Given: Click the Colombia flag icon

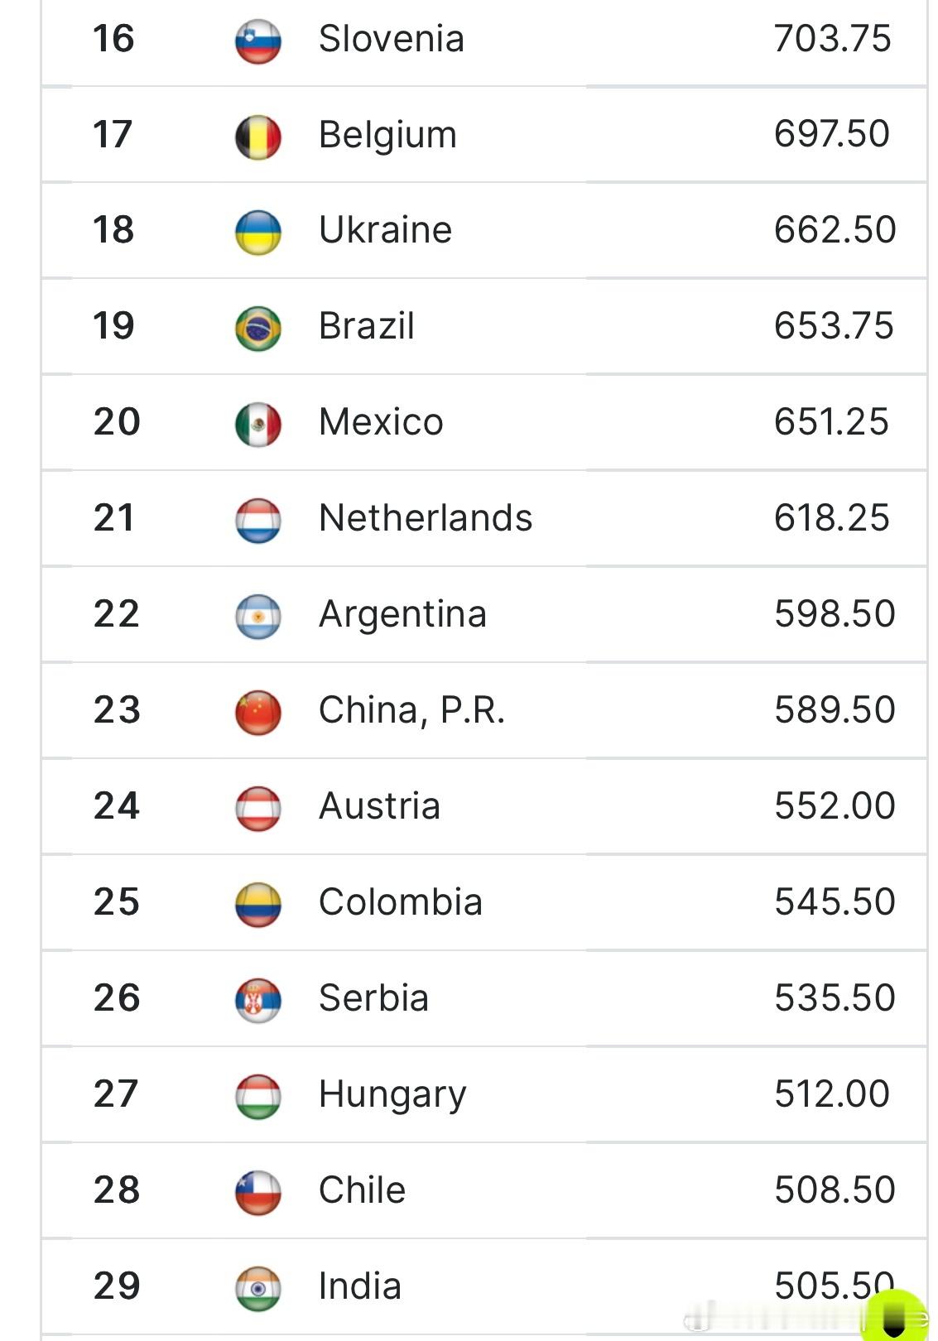Looking at the screenshot, I should pos(258,905).
